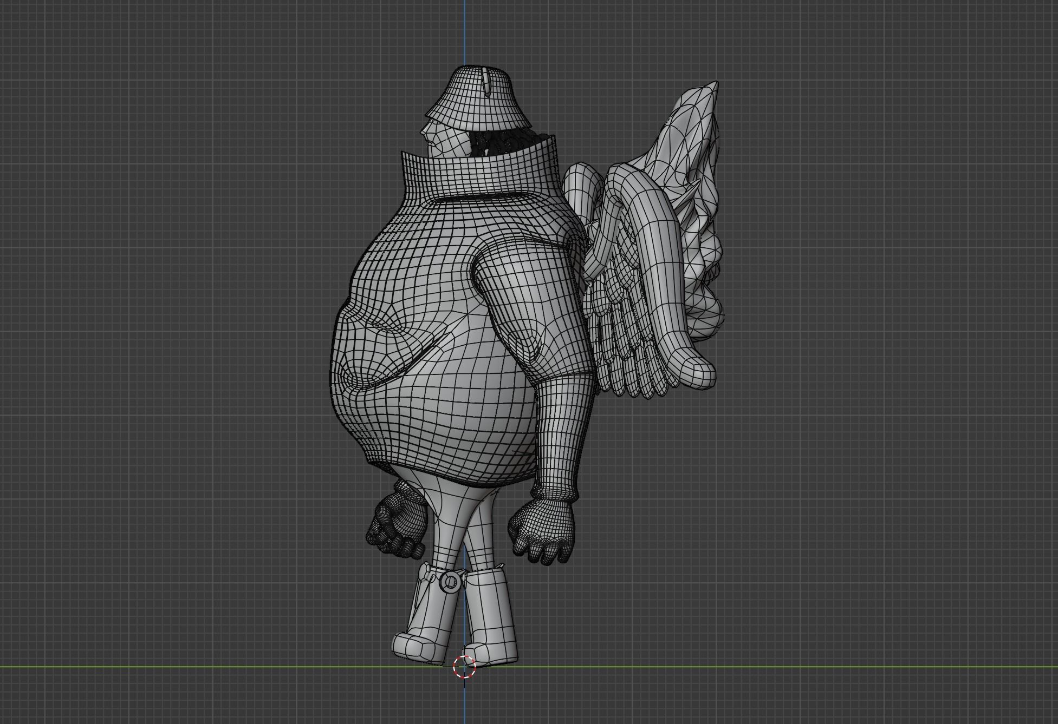Click the 3D cursor at the character's feet
1058x724 pixels.
[464, 667]
